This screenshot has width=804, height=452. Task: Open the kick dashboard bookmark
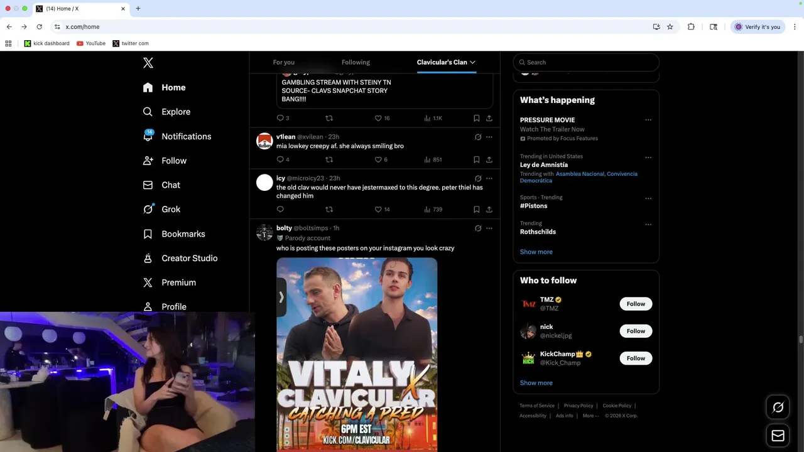point(47,43)
